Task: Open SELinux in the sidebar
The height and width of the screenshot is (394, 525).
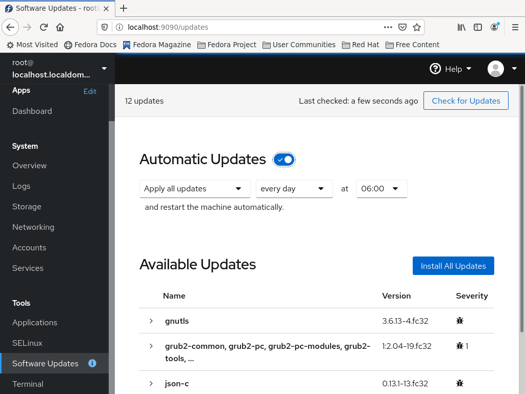Action: 28,343
